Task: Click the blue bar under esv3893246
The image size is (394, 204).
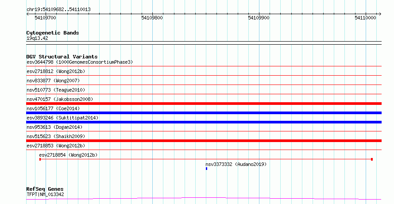Action: (x=204, y=122)
